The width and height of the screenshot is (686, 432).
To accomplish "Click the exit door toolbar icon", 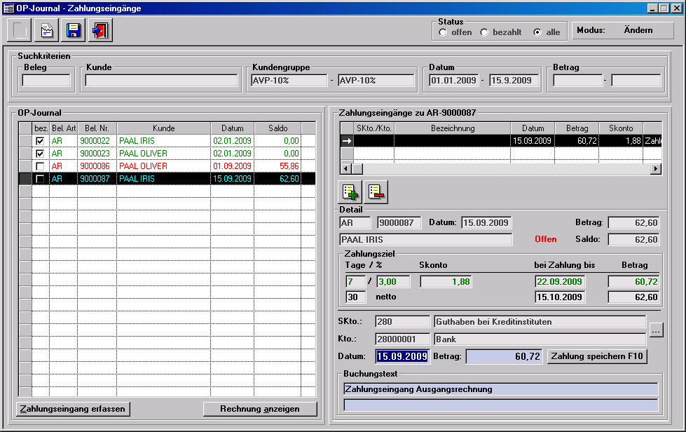I will coord(100,31).
